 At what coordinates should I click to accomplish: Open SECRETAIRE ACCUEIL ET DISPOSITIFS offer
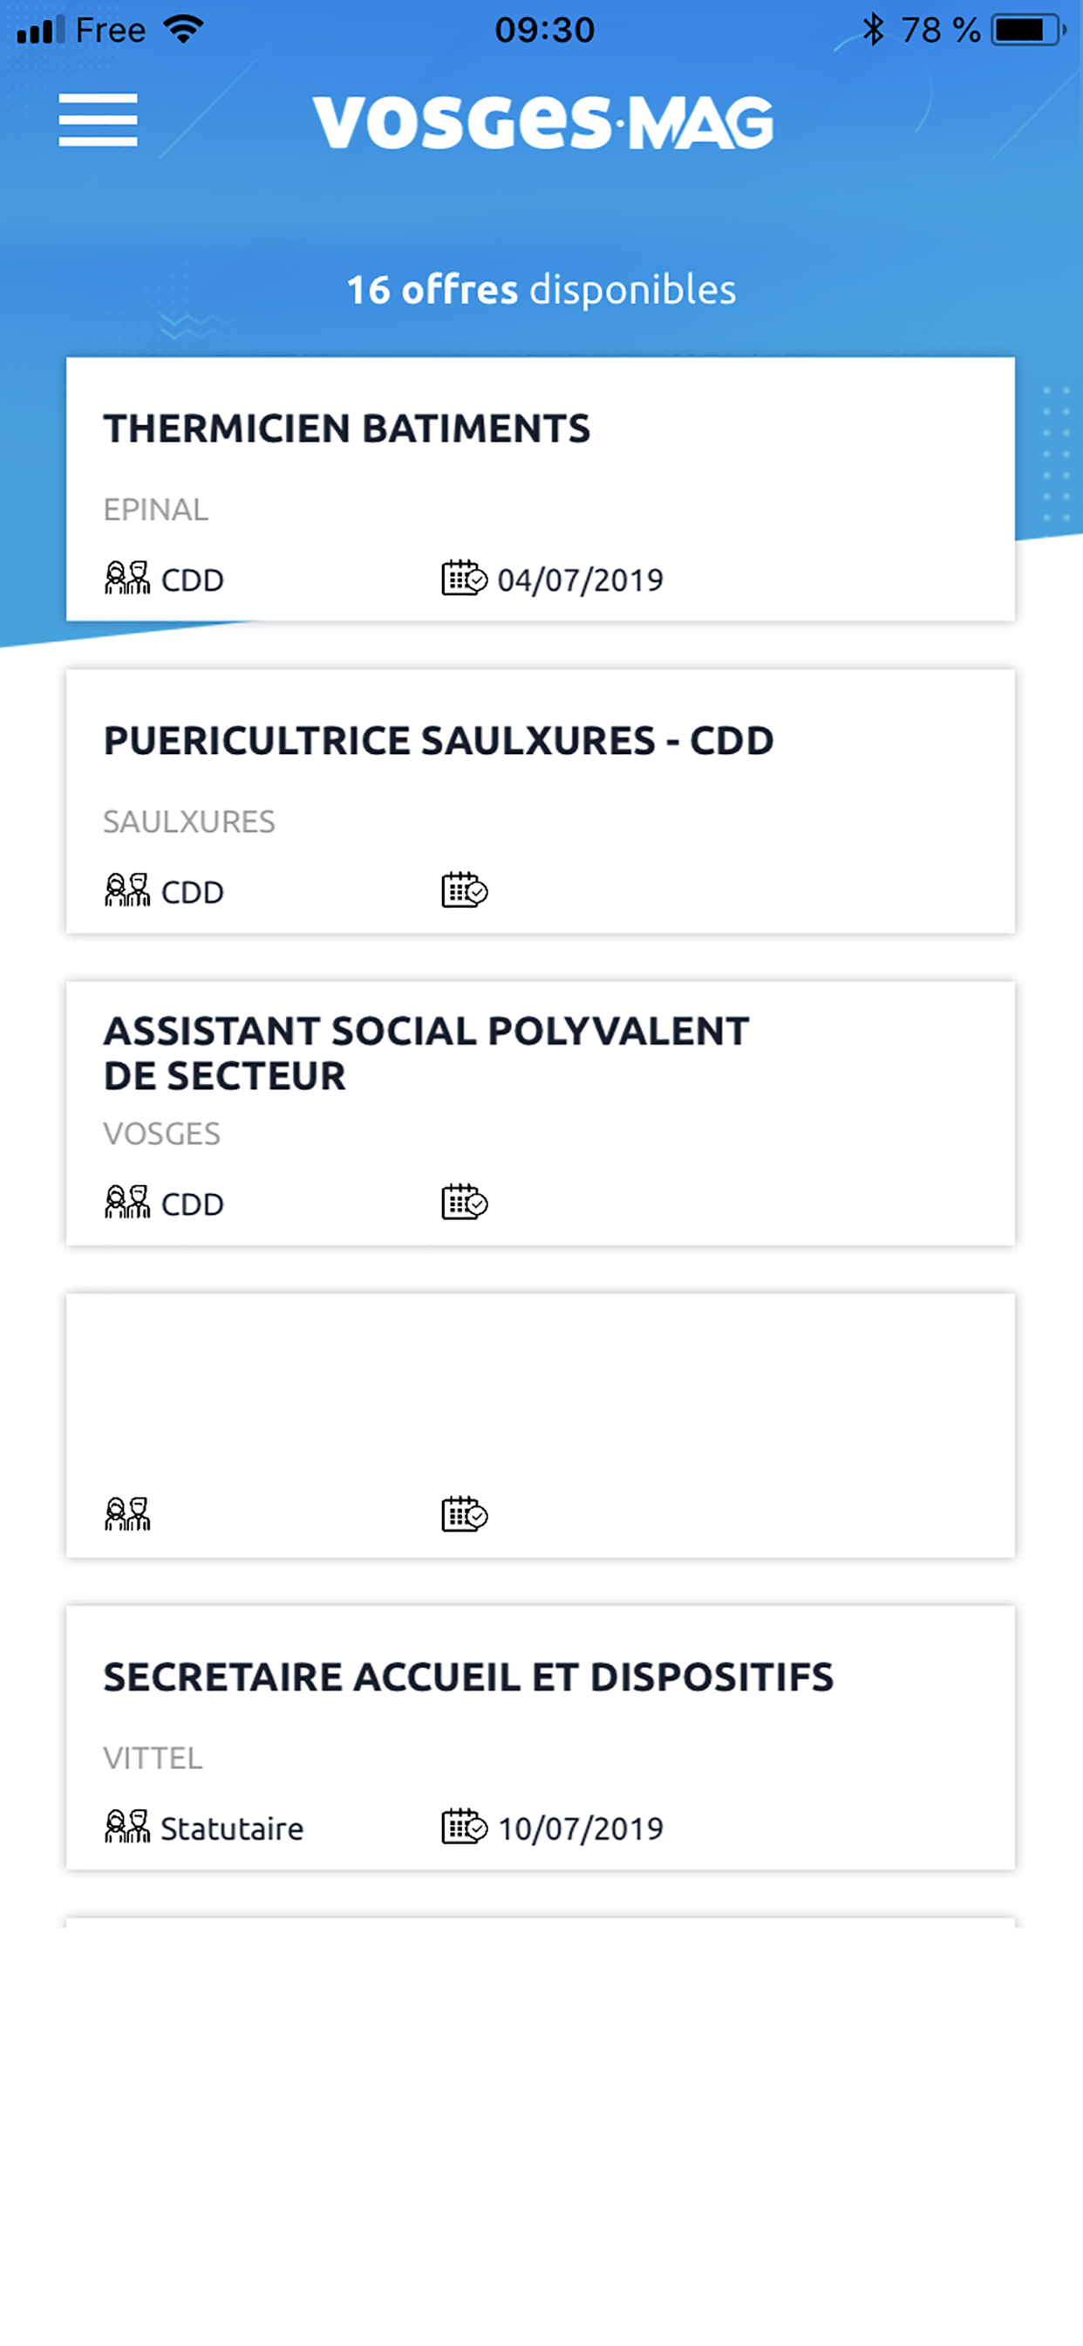467,1677
